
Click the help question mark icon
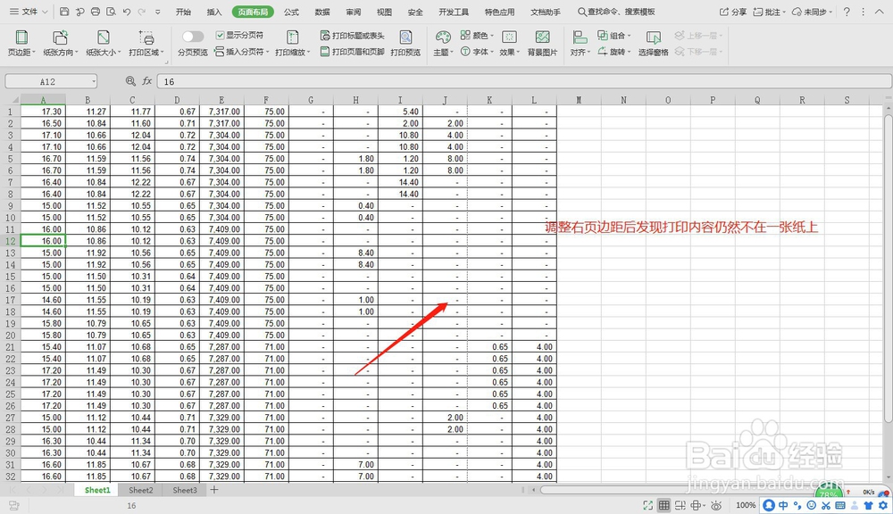point(847,12)
